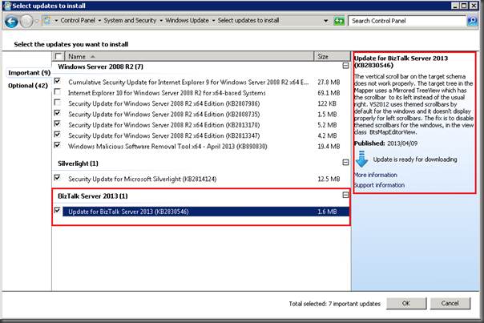Image resolution: width=484 pixels, height=323 pixels.
Task: Click Windows Update breadcrumb
Action: pyautogui.click(x=187, y=20)
